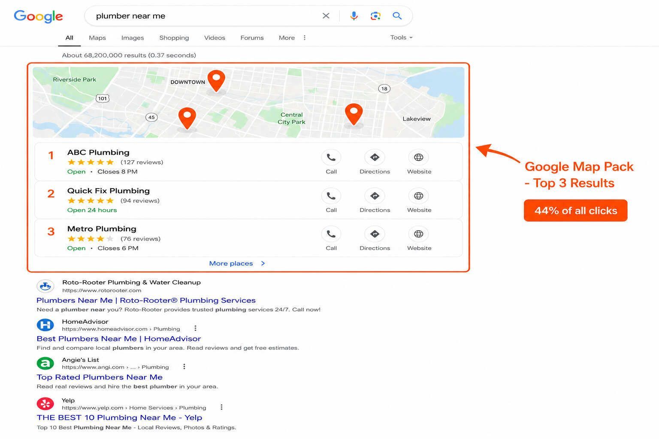Open the Tools dropdown
The image size is (659, 439).
tap(401, 37)
